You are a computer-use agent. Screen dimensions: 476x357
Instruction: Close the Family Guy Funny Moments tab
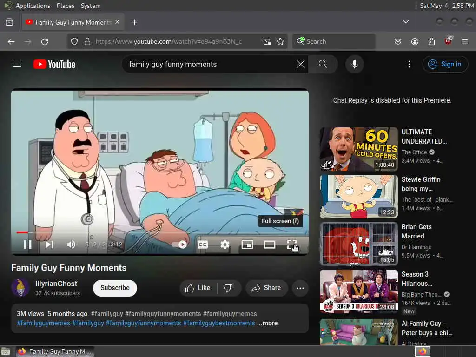click(117, 22)
